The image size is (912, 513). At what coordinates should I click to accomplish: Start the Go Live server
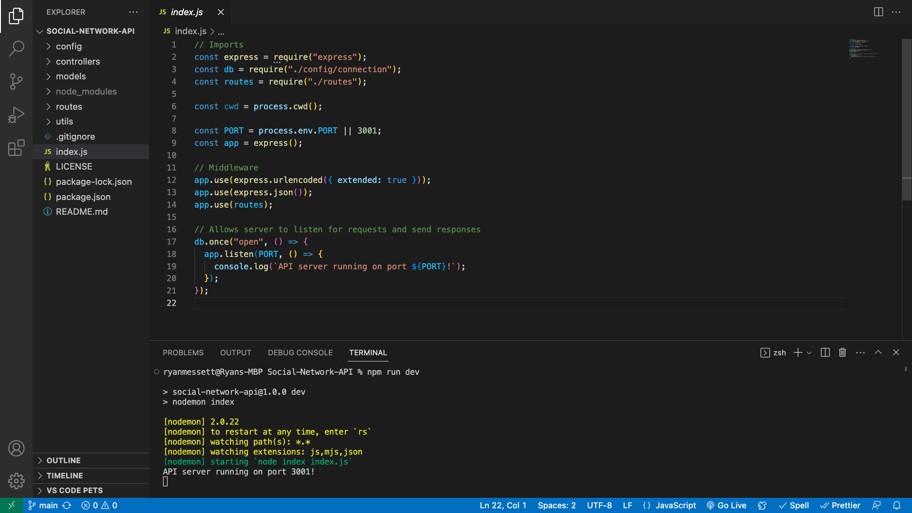click(726, 505)
